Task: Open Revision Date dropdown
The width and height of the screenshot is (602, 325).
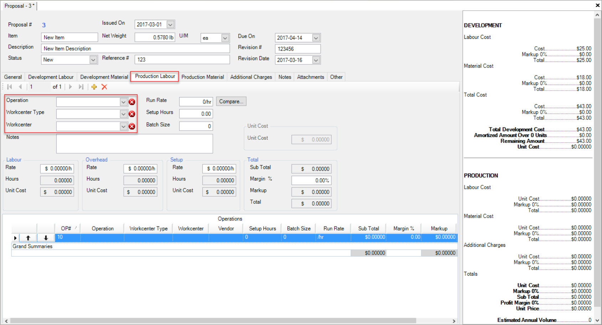Action: coord(316,60)
